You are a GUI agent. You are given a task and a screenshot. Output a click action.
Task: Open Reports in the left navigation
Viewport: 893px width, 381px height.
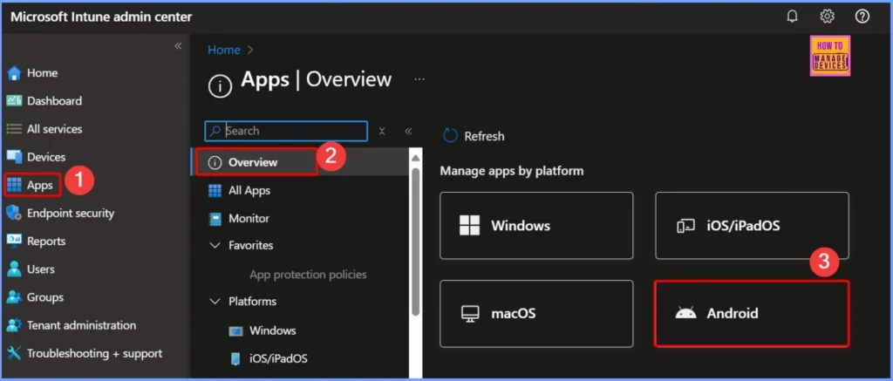coord(46,241)
